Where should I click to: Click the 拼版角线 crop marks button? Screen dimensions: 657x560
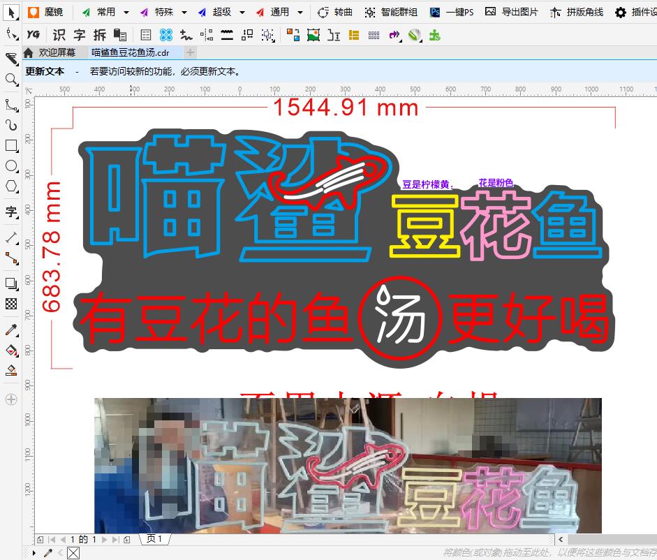coord(577,12)
